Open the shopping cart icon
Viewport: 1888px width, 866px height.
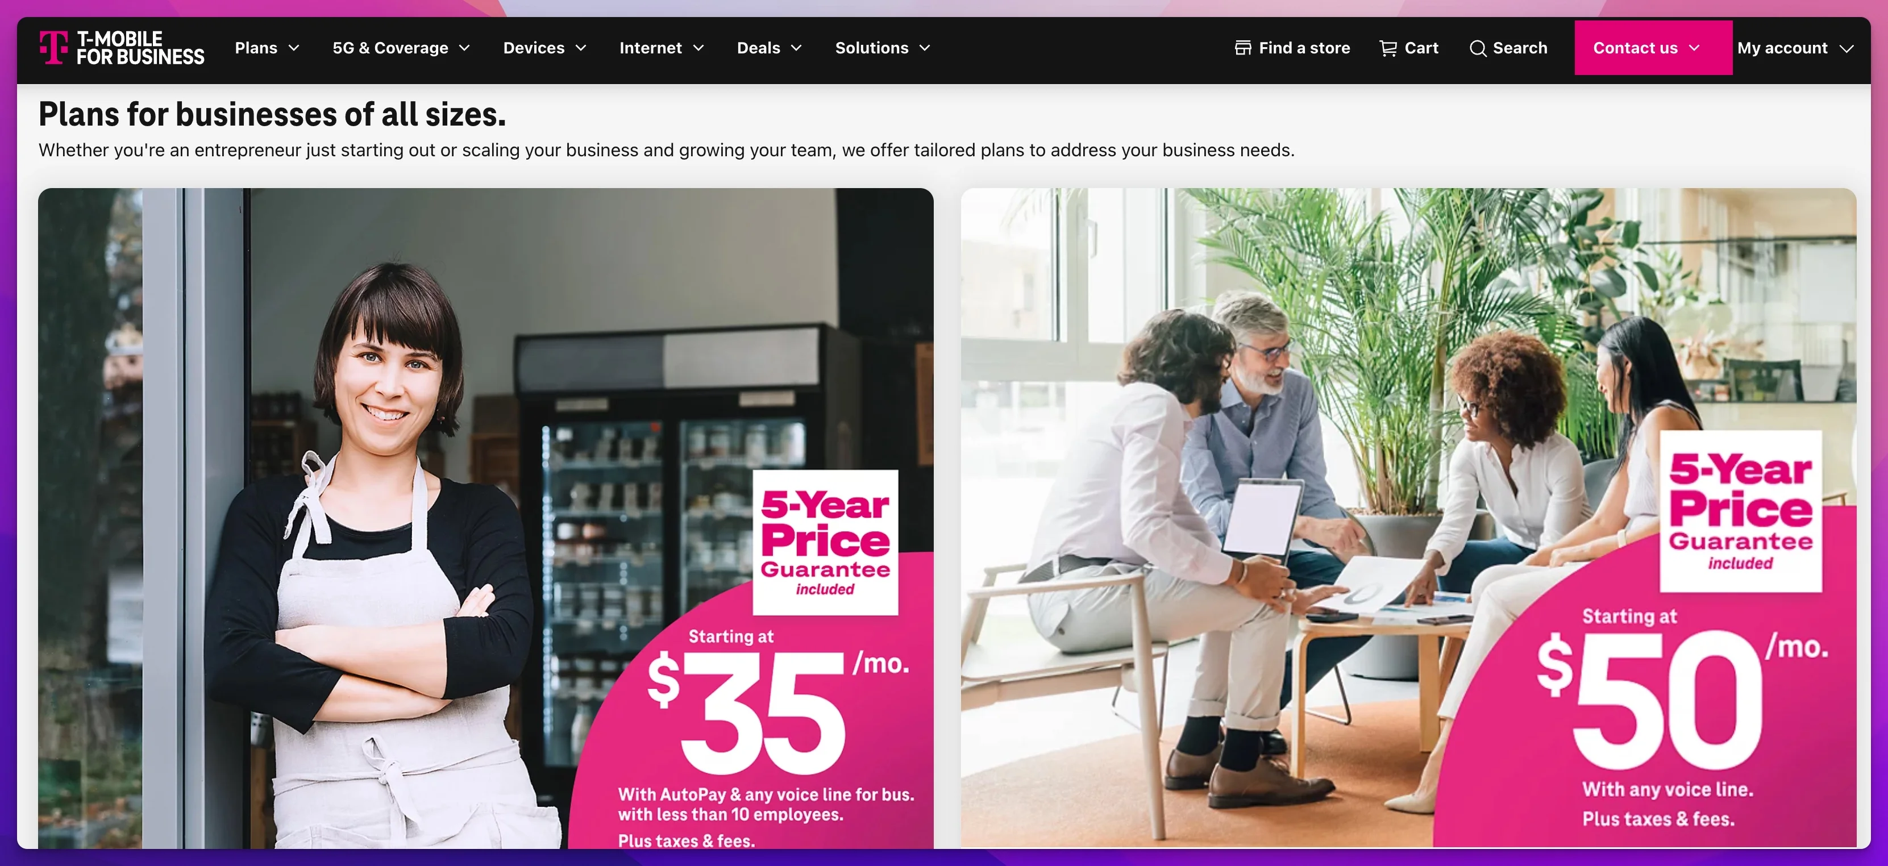[x=1387, y=48]
